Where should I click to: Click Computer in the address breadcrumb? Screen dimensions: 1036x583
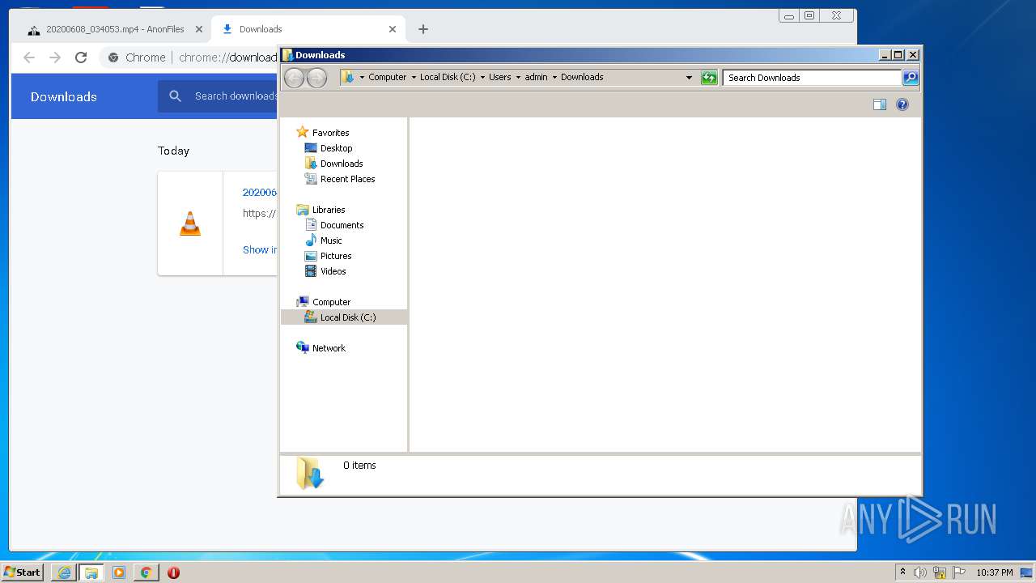[388, 78]
